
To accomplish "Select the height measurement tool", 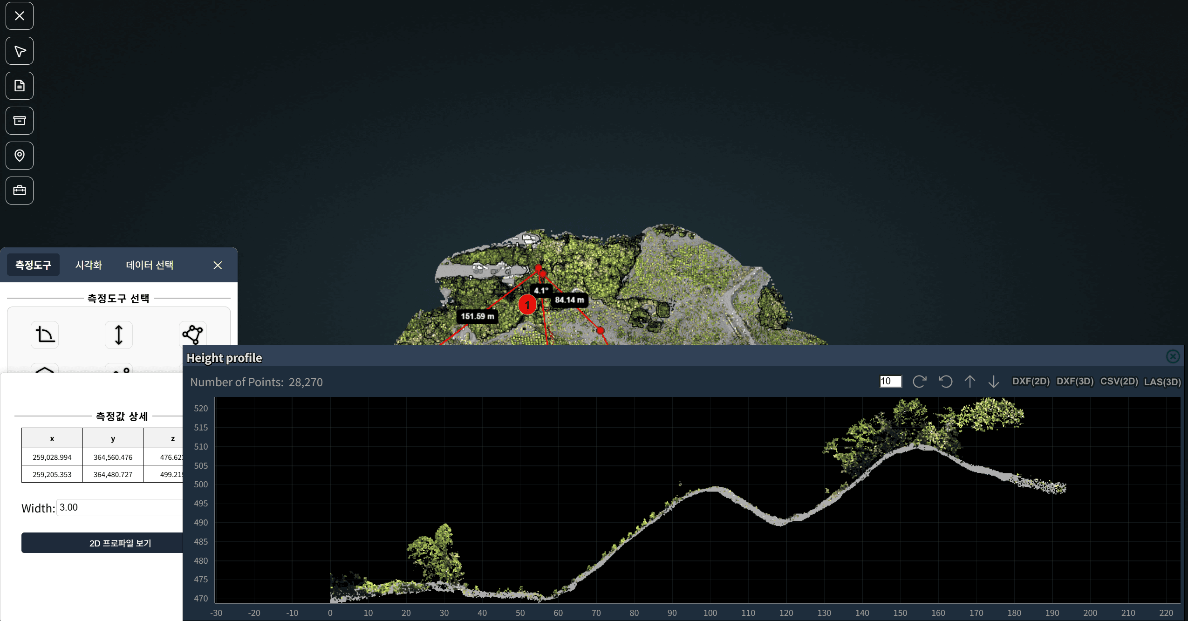I will [x=119, y=334].
